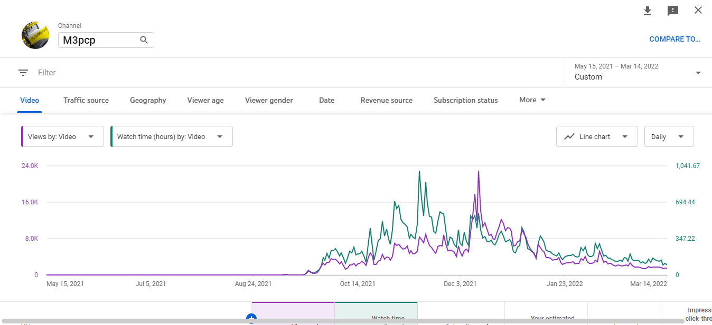Select the Viewer age tab
The height and width of the screenshot is (325, 712).
205,100
